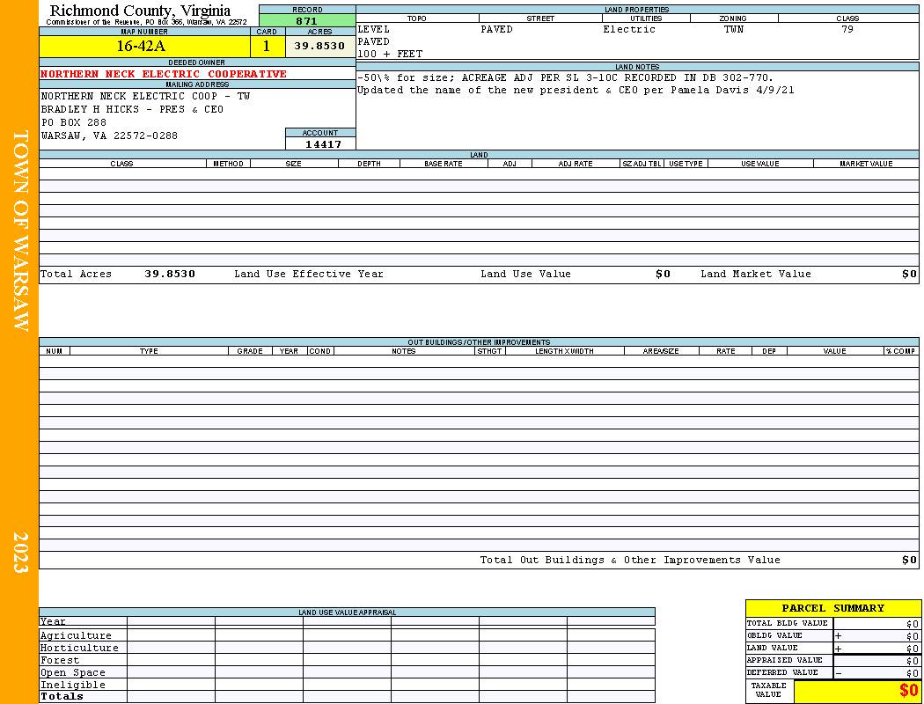This screenshot has height=704, width=924.
Task: Click the 39.8530 value under ACRES header
Action: pos(319,46)
